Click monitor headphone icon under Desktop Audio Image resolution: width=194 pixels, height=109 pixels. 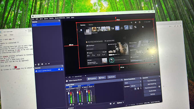point(73,104)
